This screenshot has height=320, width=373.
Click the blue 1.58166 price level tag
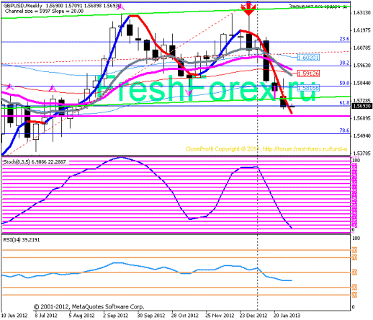click(308, 88)
